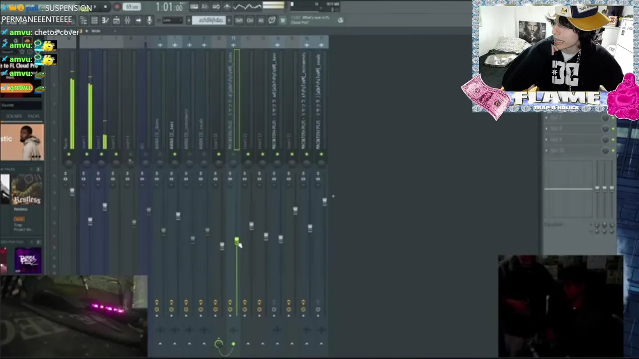Click the plus icon atop mixer track 14
The image size is (639, 359).
click(x=277, y=45)
